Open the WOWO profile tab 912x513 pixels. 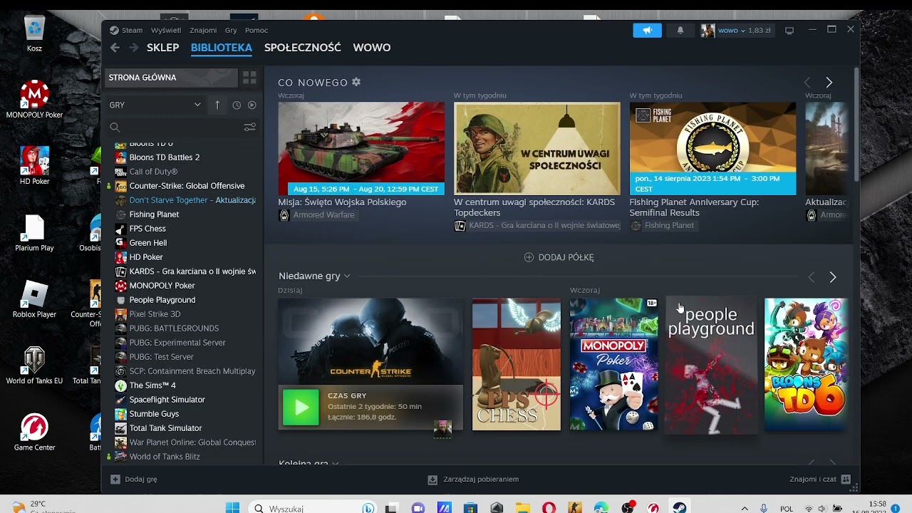[372, 48]
